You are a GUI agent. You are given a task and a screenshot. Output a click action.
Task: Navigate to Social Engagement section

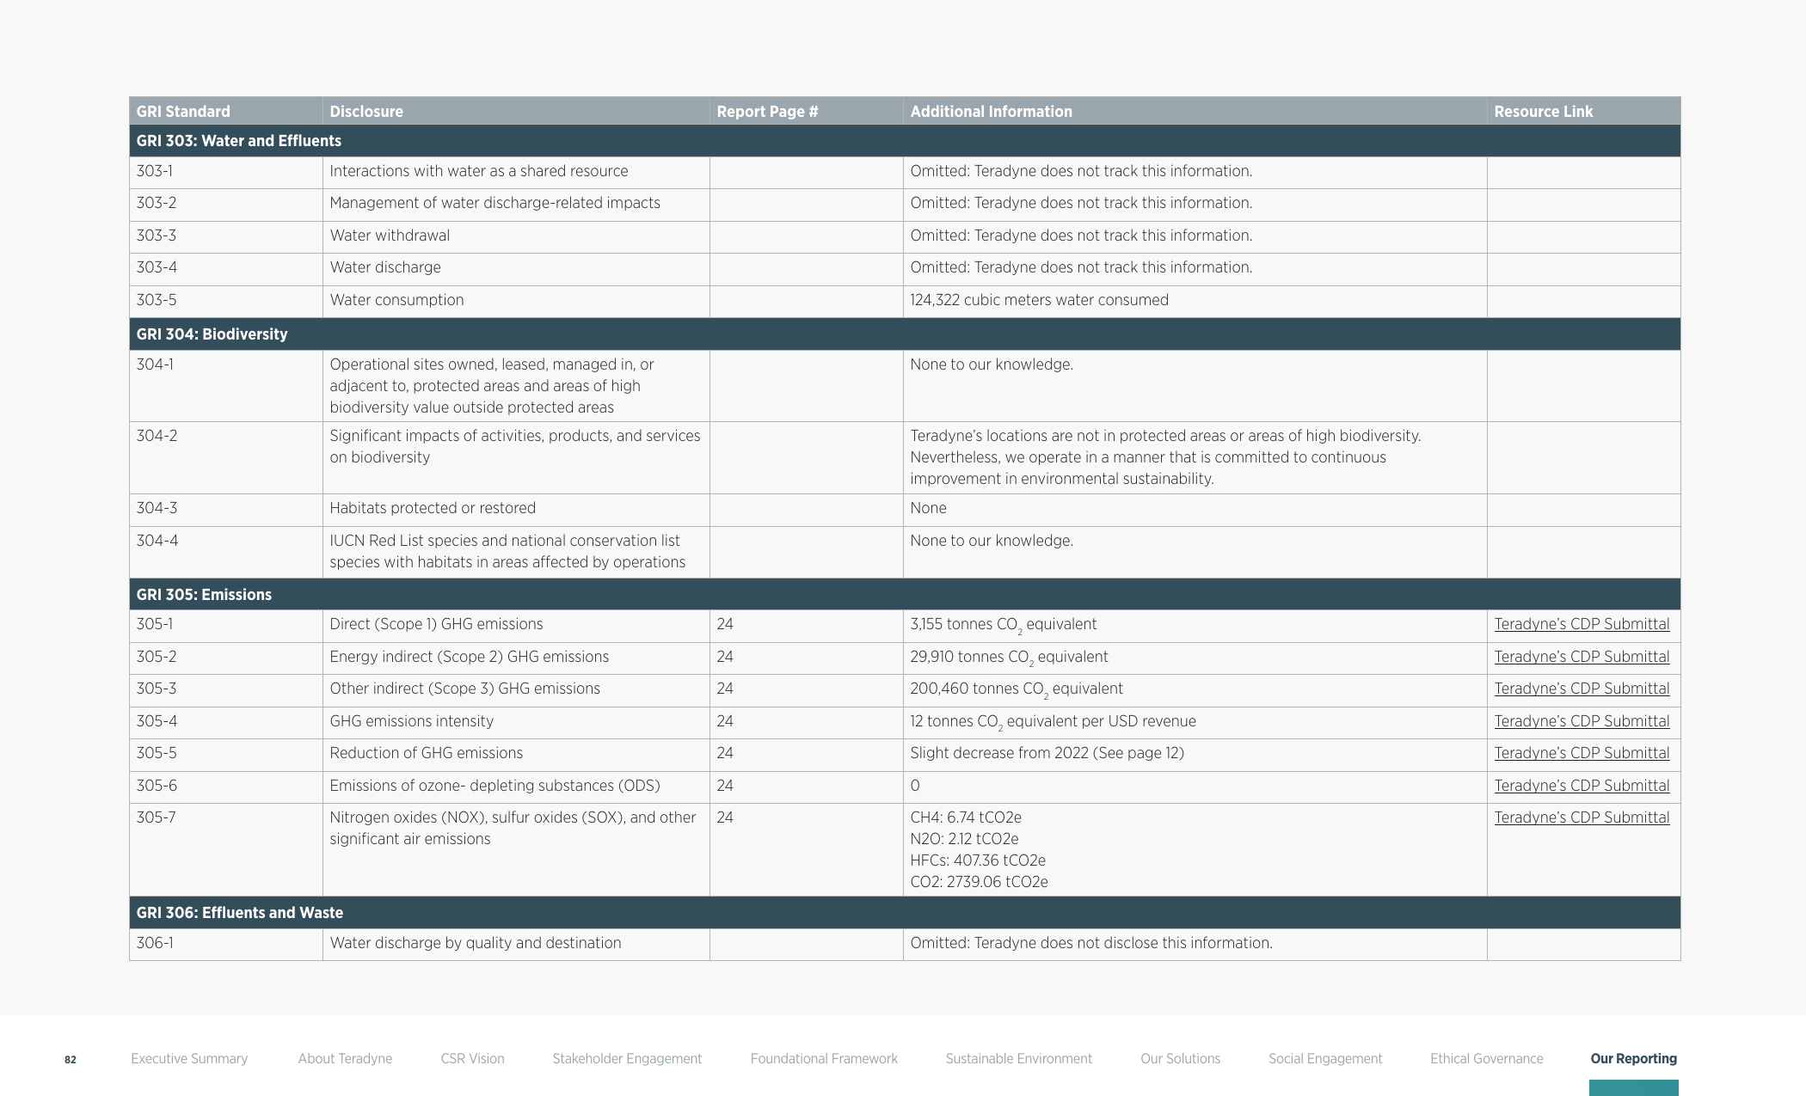click(x=1325, y=1058)
